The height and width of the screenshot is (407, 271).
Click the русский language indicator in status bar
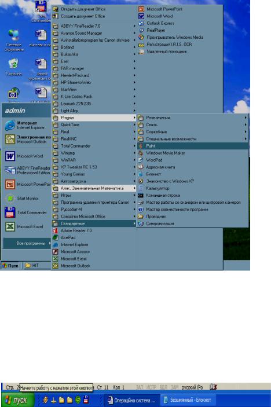[x=192, y=387]
